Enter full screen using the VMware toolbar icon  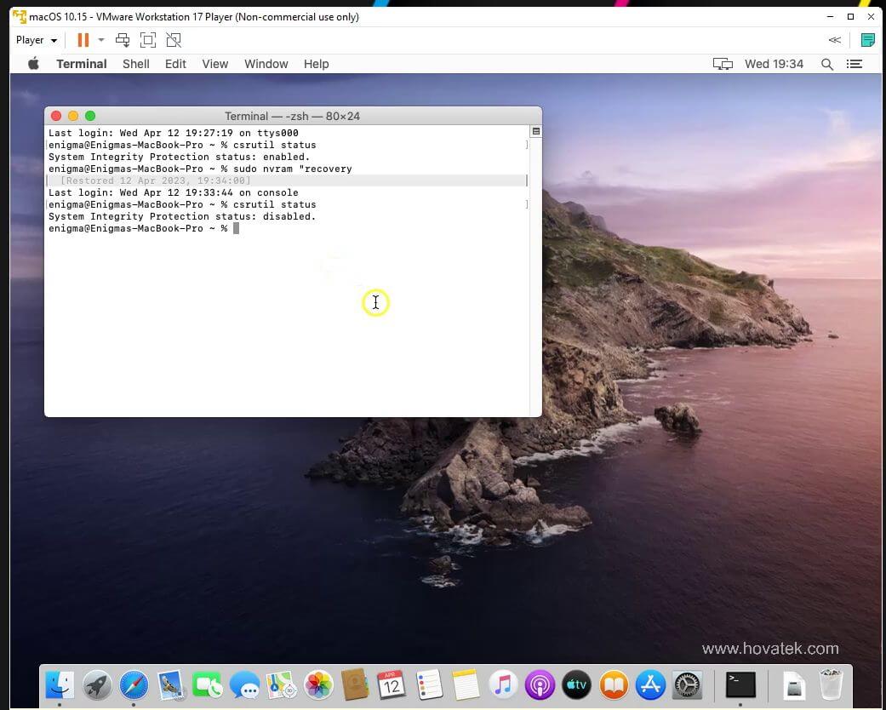(x=146, y=40)
